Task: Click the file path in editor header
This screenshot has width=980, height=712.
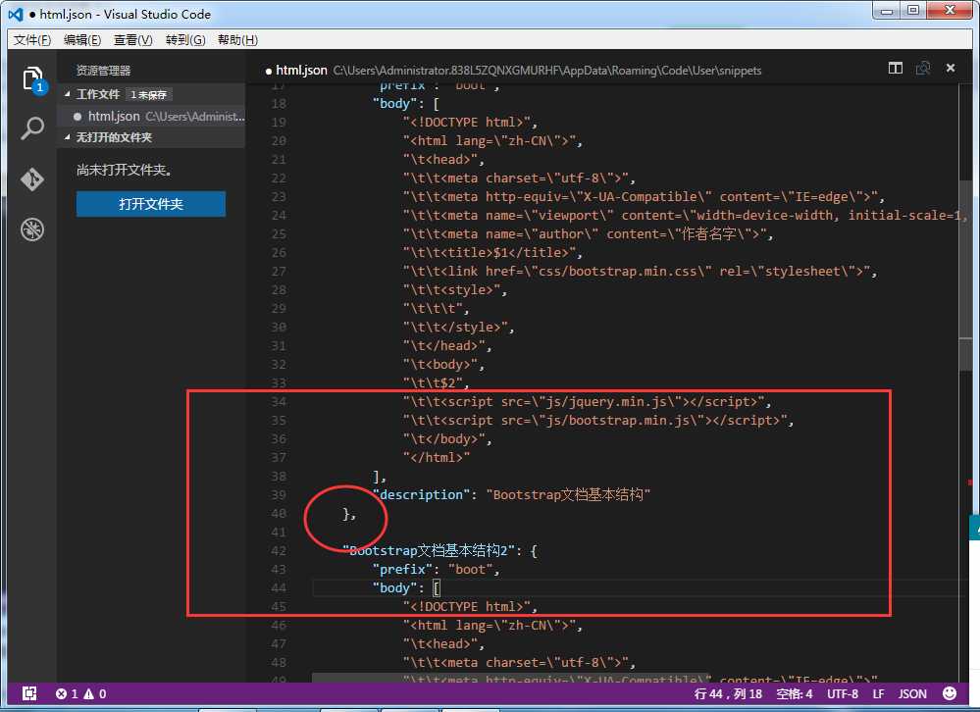Action: coord(546,71)
